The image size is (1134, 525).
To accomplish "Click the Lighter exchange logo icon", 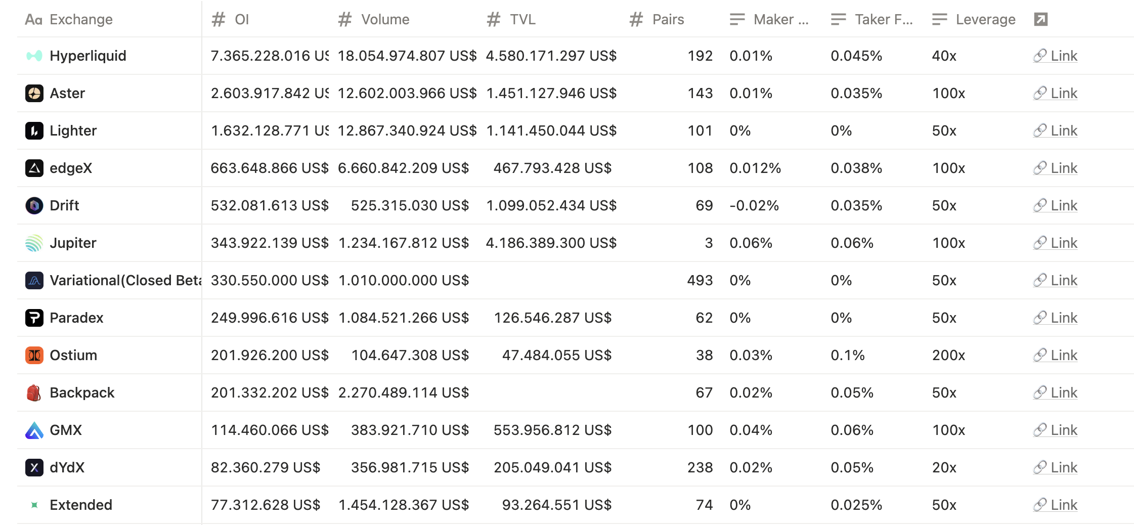I will coord(34,130).
